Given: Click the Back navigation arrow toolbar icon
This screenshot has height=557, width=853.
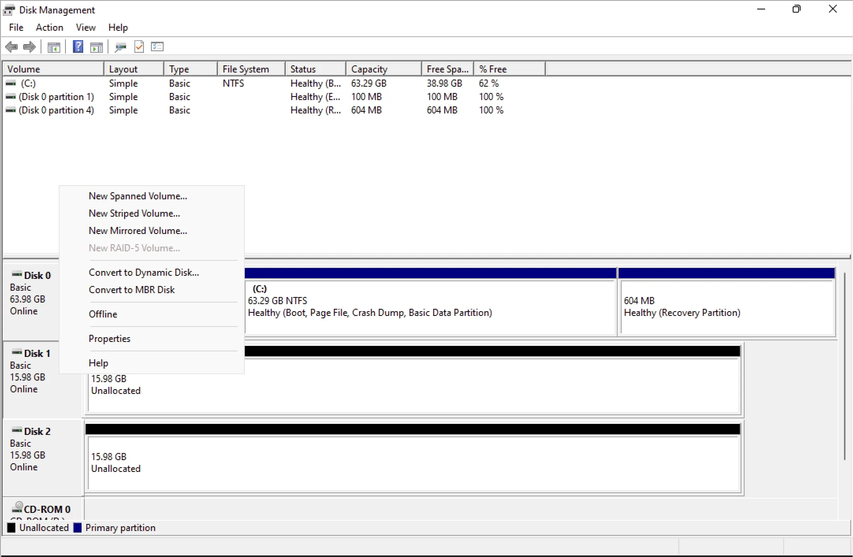Looking at the screenshot, I should (12, 46).
